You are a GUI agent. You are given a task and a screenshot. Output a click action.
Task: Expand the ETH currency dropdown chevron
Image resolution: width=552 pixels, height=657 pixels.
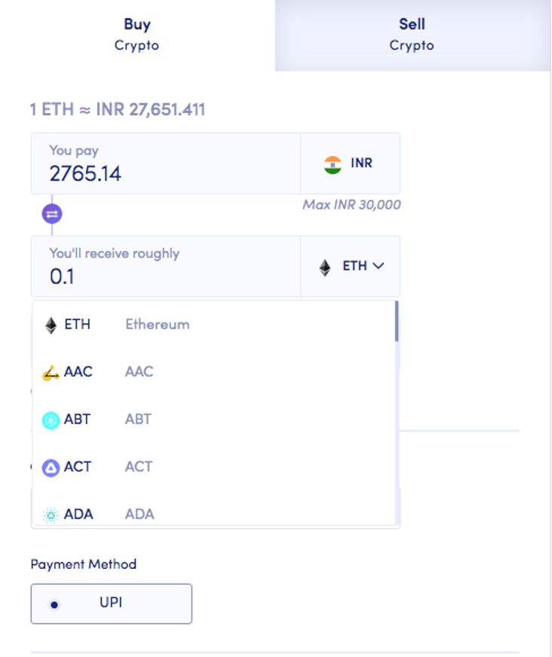coord(379,266)
